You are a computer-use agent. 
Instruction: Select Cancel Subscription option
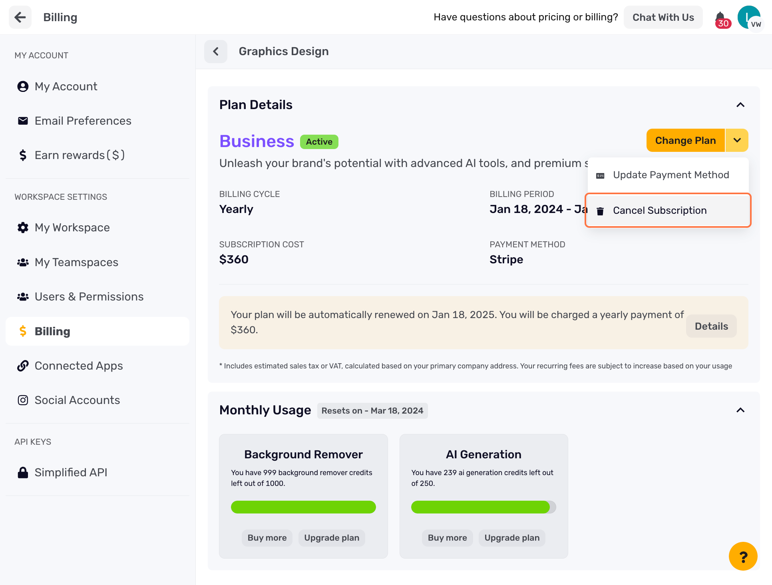click(x=668, y=210)
